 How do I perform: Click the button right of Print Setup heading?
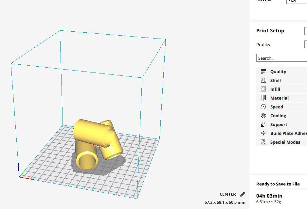[x=305, y=31]
